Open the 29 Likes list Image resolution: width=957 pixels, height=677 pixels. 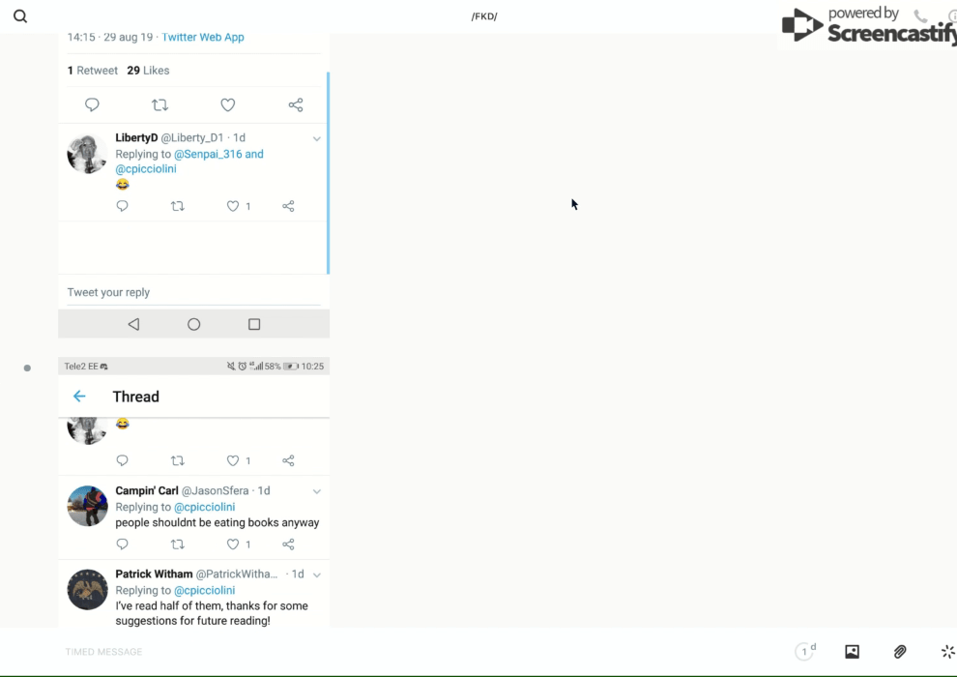tap(148, 71)
